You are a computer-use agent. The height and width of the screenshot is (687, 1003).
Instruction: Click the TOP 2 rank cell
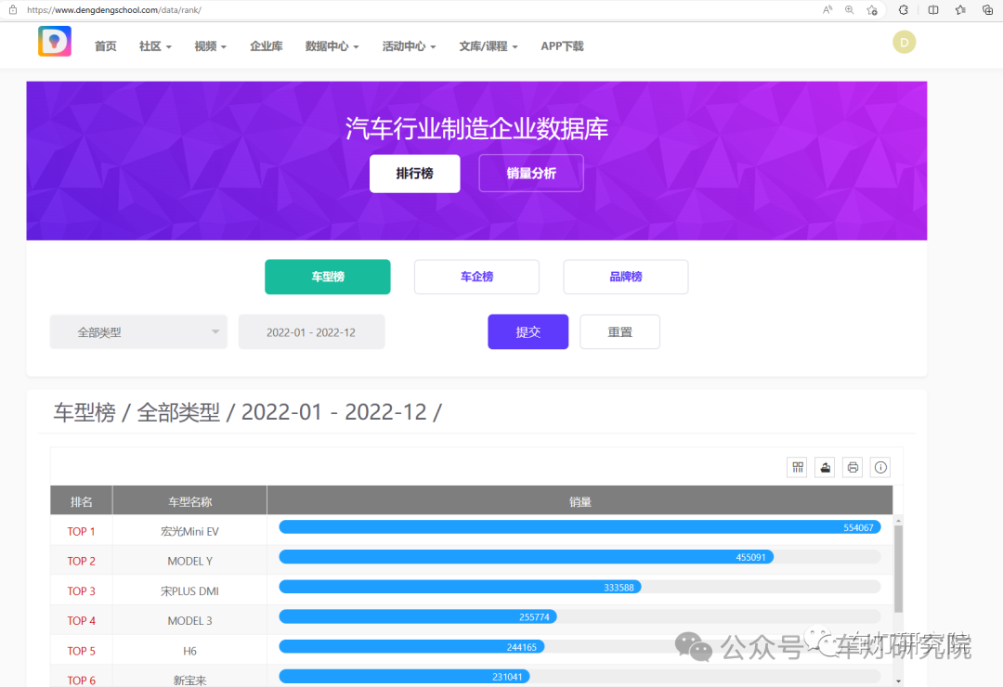click(81, 561)
